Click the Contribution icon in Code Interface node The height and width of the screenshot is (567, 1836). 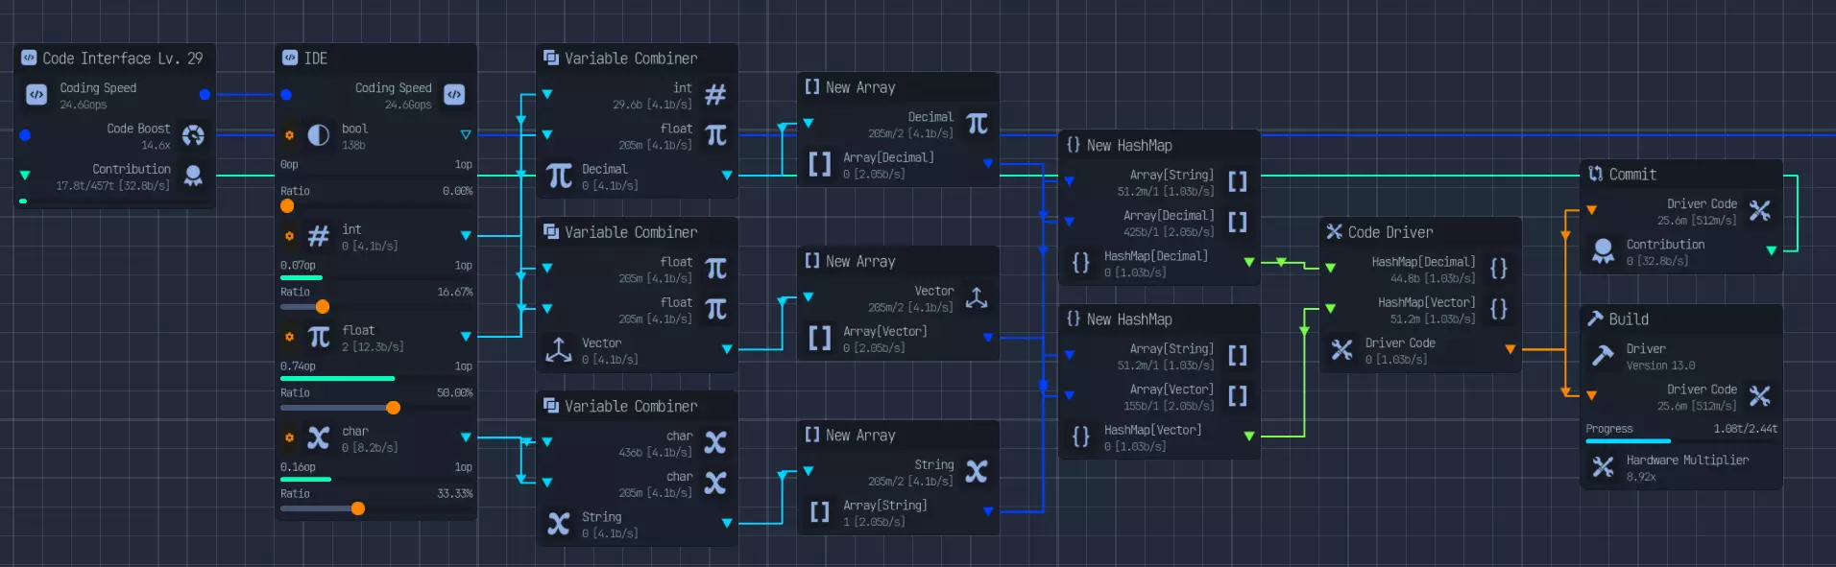pos(193,176)
